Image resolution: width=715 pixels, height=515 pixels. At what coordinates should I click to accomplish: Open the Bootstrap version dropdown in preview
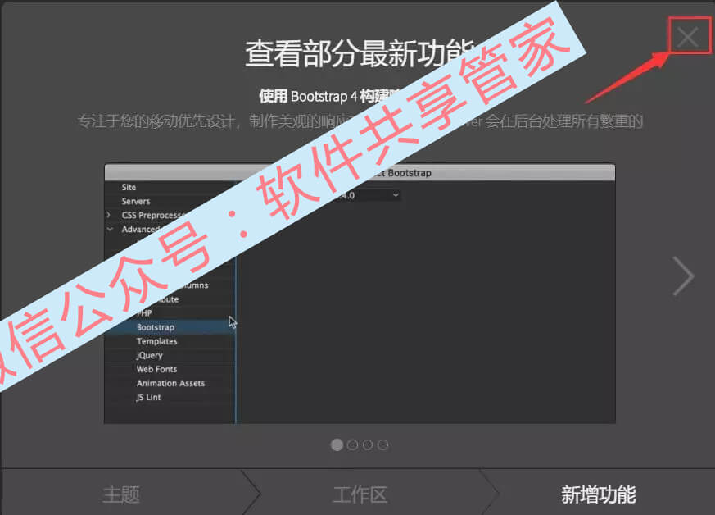coord(396,195)
